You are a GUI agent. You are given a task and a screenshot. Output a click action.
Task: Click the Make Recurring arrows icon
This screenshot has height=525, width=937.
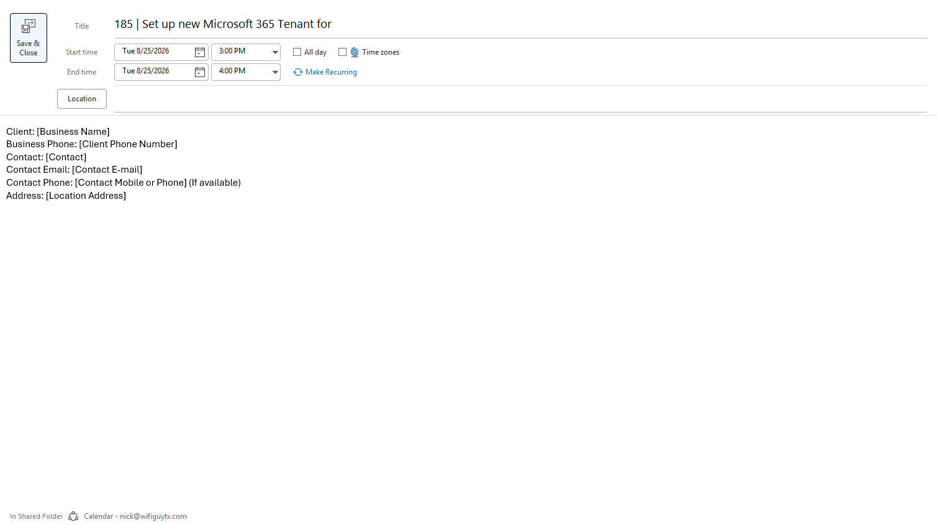(298, 72)
